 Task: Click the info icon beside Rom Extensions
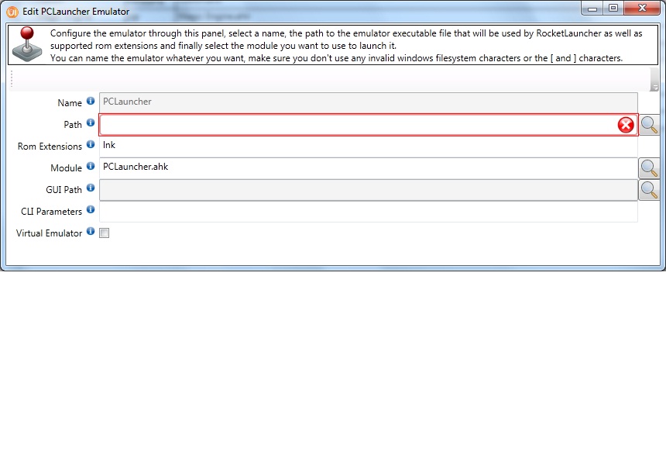[x=91, y=144]
